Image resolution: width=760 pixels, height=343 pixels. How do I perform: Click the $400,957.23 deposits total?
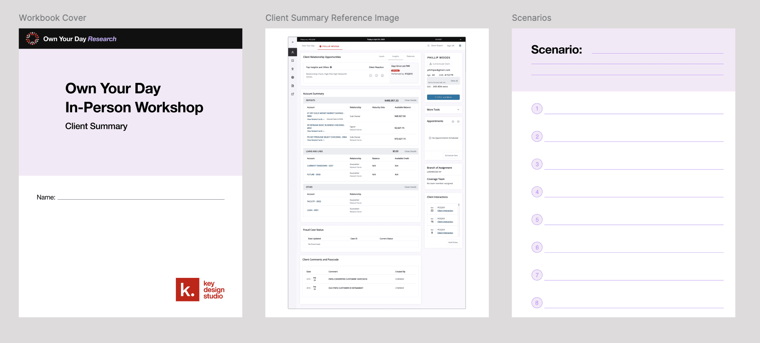[x=391, y=101]
